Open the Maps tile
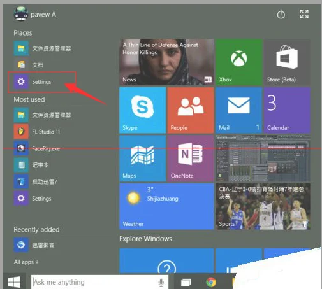Viewport: 322px width, 289px height. click(x=143, y=159)
